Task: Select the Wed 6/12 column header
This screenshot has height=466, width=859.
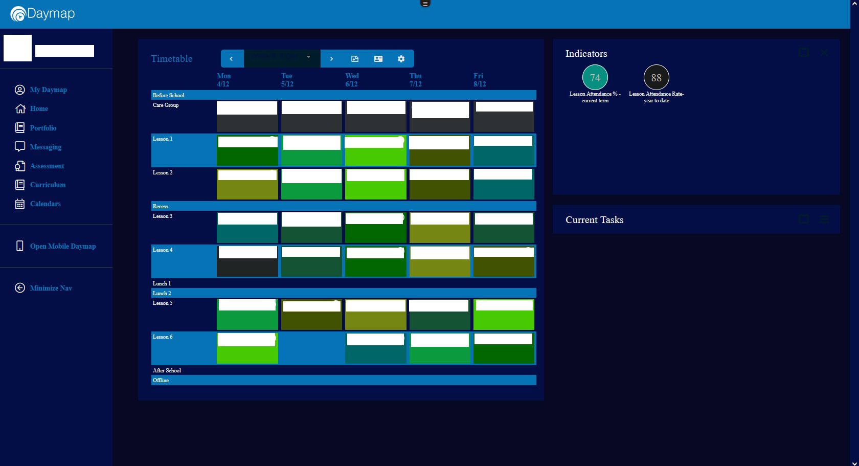Action: pos(352,80)
